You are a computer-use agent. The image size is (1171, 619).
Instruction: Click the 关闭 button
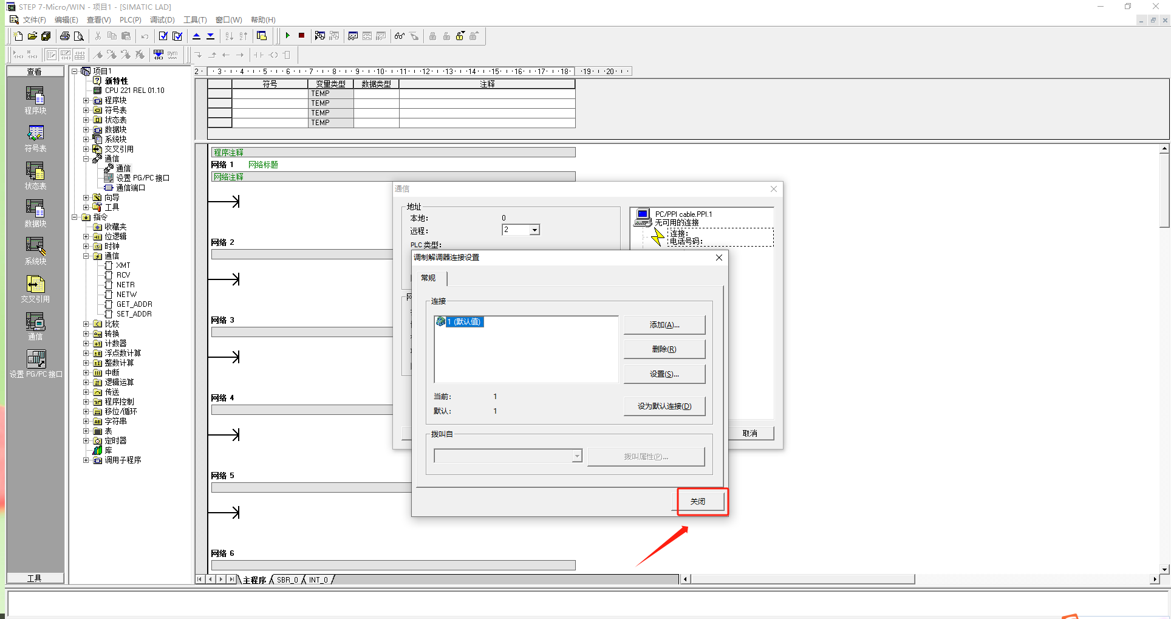click(x=698, y=502)
